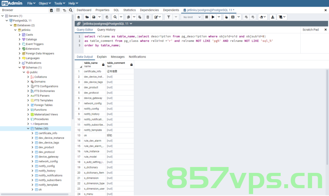Screen dimensions: 329x196
Task: Click the Explain hand-pointer icon
Action: click(x=226, y=17)
